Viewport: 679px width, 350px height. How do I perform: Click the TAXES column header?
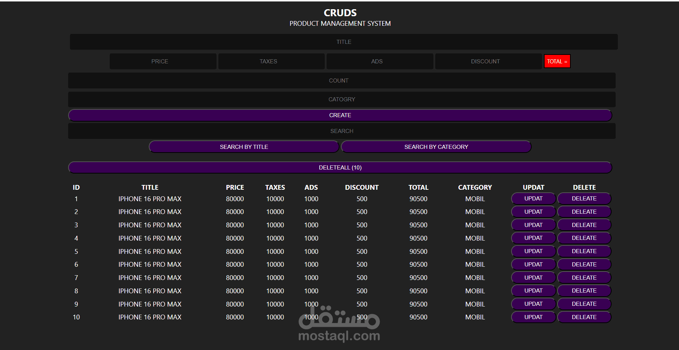(275, 188)
